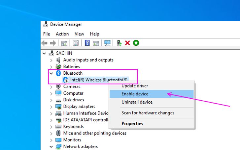Click the Audio inputs speaker icon
This screenshot has width=240, height=150.
pyautogui.click(x=58, y=60)
